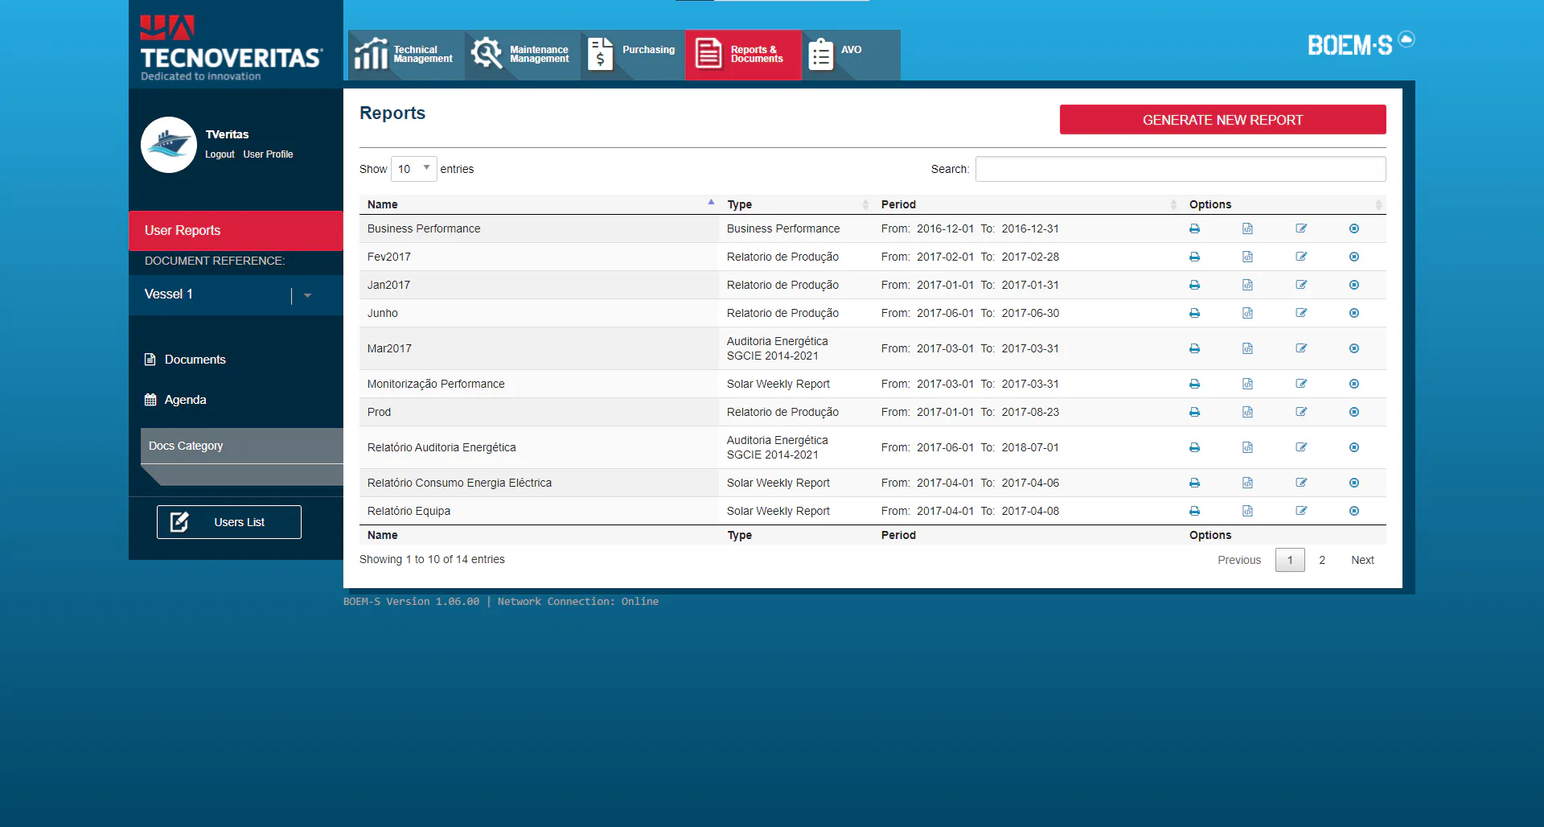Click the Generate New Report button
Viewport: 1544px width, 827px height.
click(1222, 120)
